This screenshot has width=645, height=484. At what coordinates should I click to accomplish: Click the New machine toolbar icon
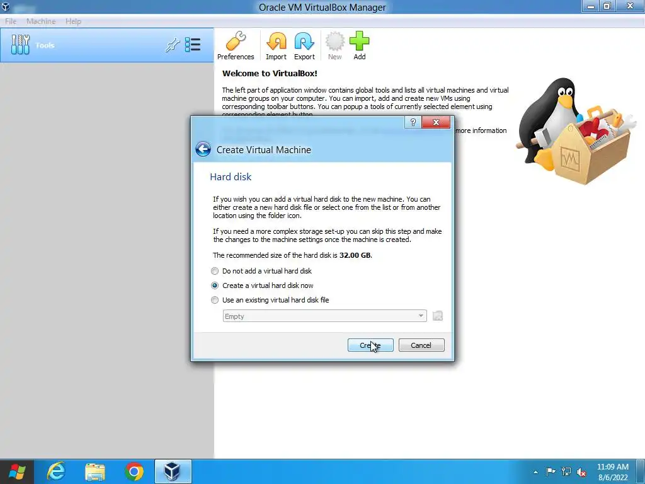tap(334, 45)
